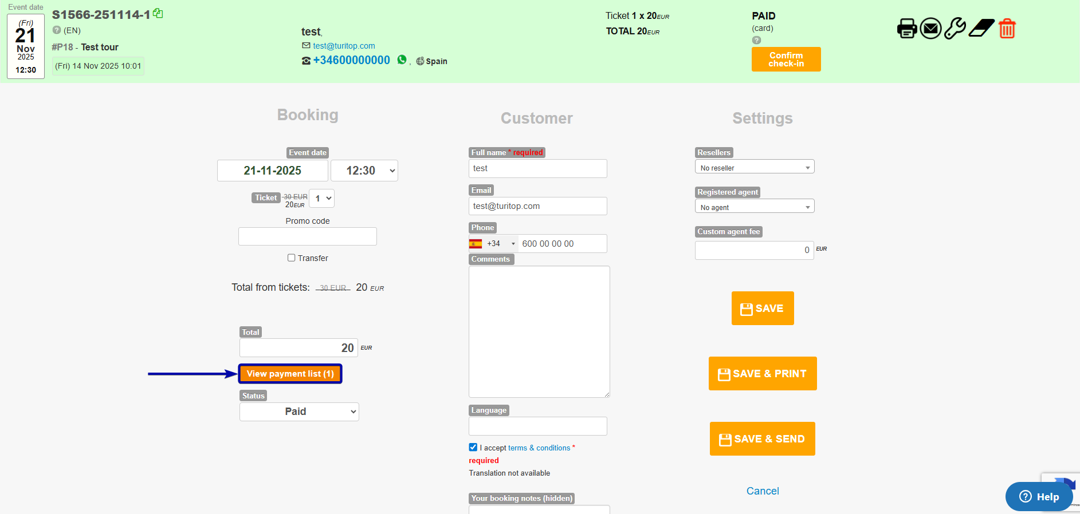Delete booking with red trash icon

point(1007,28)
